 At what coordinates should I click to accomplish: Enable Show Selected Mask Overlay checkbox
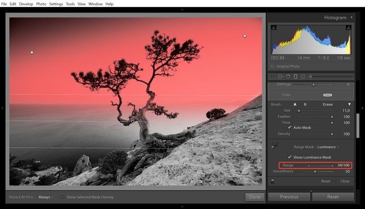coord(63,197)
